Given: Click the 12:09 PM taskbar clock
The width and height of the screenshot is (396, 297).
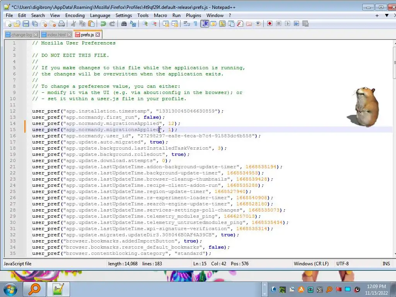Looking at the screenshot, I should [376, 287].
